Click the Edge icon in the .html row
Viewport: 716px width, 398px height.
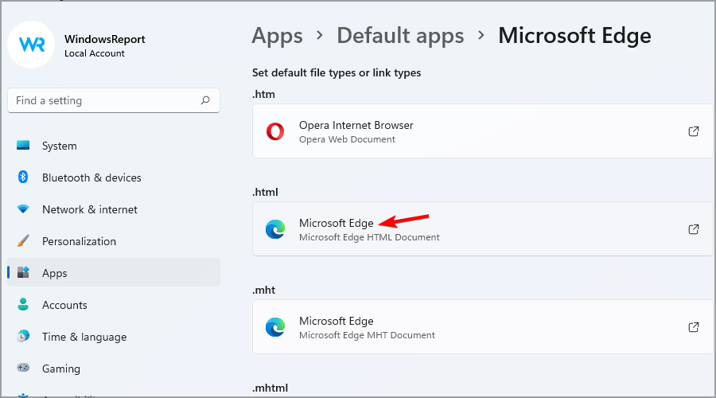click(x=275, y=229)
